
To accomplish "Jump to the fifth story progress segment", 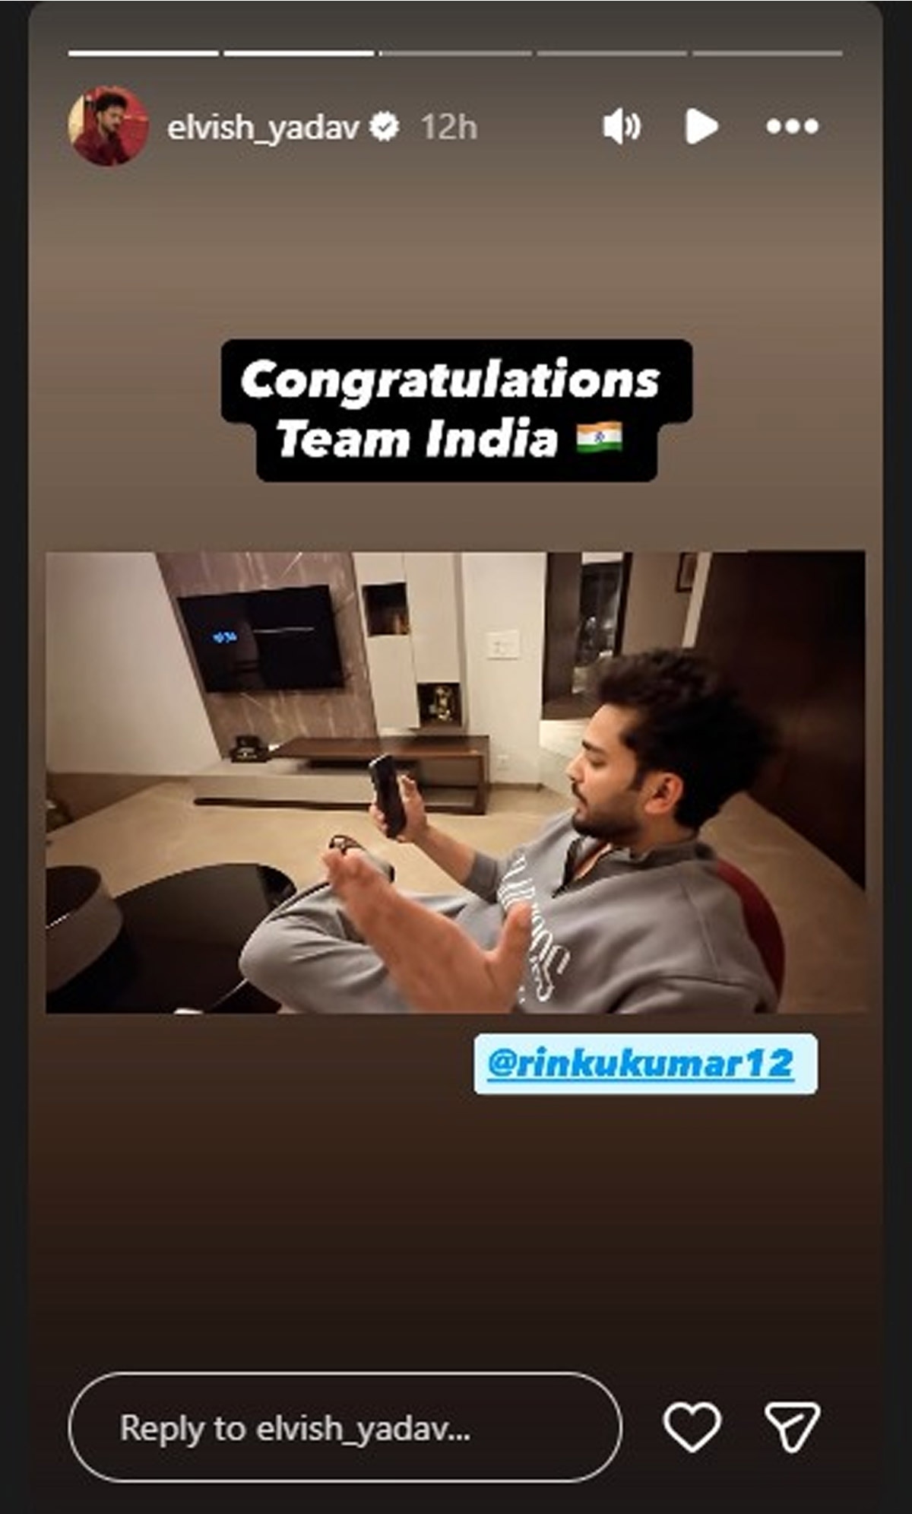I will click(767, 53).
